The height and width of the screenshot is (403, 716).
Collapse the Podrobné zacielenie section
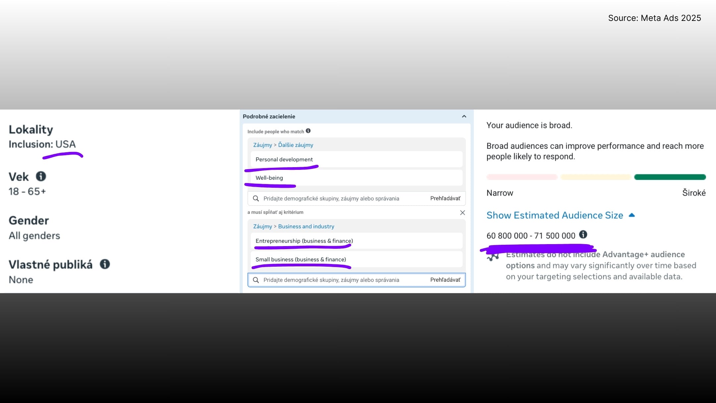[464, 116]
